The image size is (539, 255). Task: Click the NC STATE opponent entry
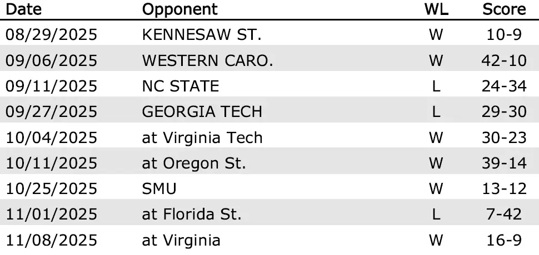click(x=181, y=86)
